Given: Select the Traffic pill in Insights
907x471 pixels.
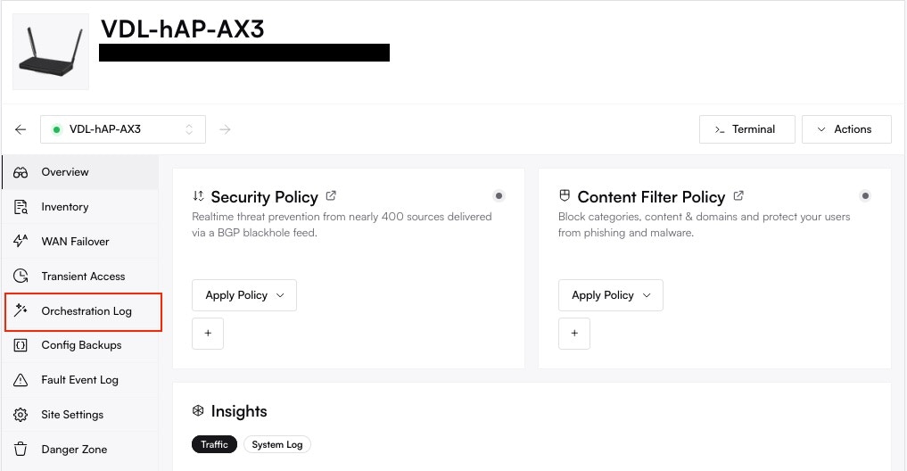Looking at the screenshot, I should click(x=214, y=444).
